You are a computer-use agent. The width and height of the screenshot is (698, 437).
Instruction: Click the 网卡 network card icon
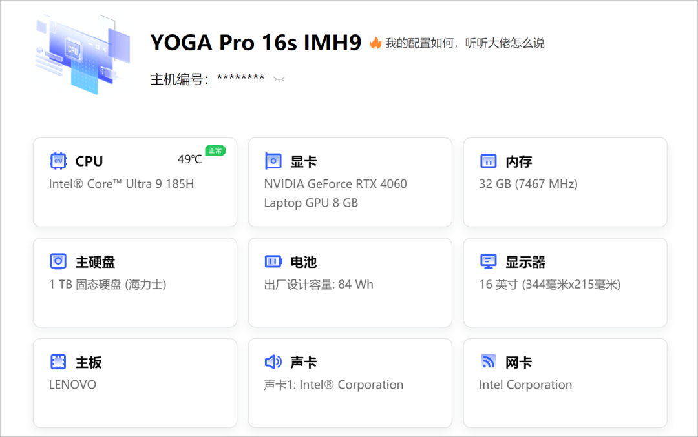(x=489, y=362)
